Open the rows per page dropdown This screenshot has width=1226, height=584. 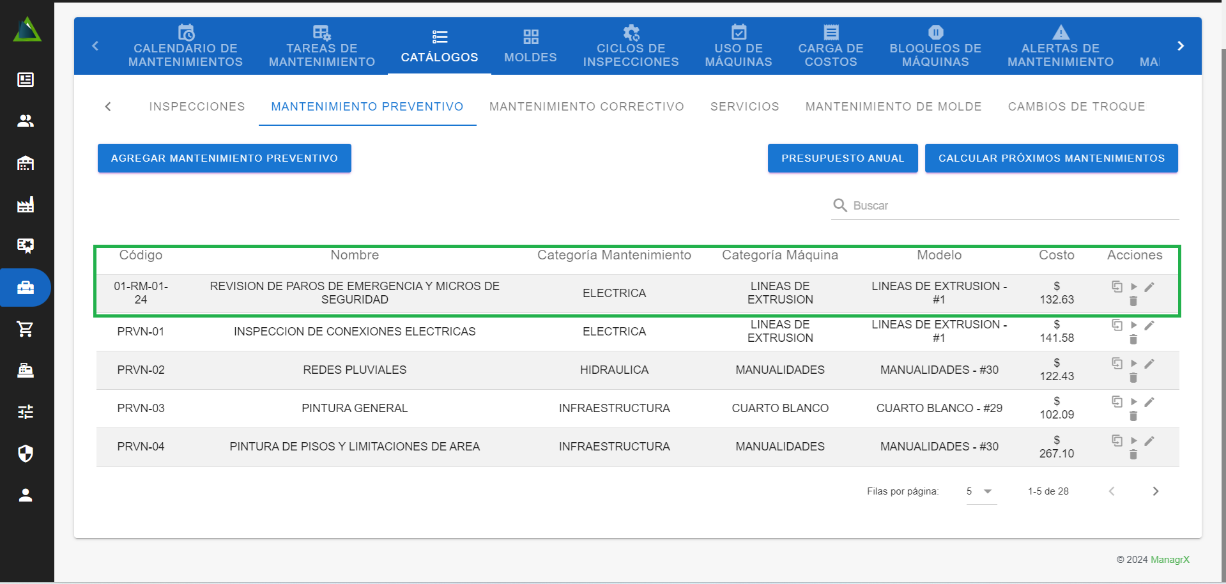coord(981,491)
